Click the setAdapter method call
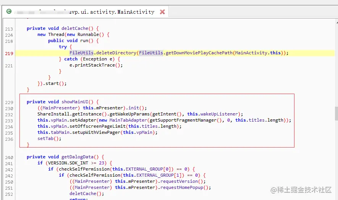Image resolution: width=338 pixels, height=200 pixels. 83,120
